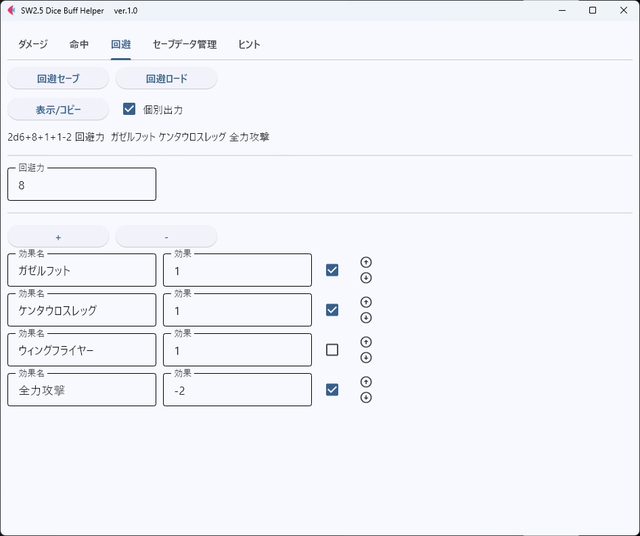
Task: Open the 命中 tab
Action: (x=78, y=44)
